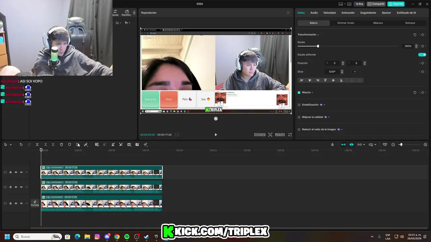Click the Compartir button
431x242 pixels.
pyautogui.click(x=376, y=4)
